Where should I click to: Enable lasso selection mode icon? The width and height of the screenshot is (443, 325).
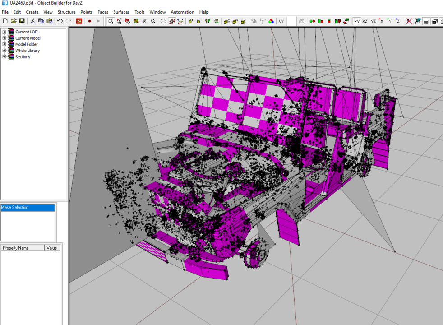pos(163,21)
